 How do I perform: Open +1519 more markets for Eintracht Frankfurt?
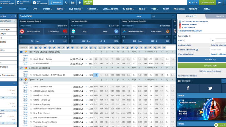pyautogui.click(x=91, y=75)
